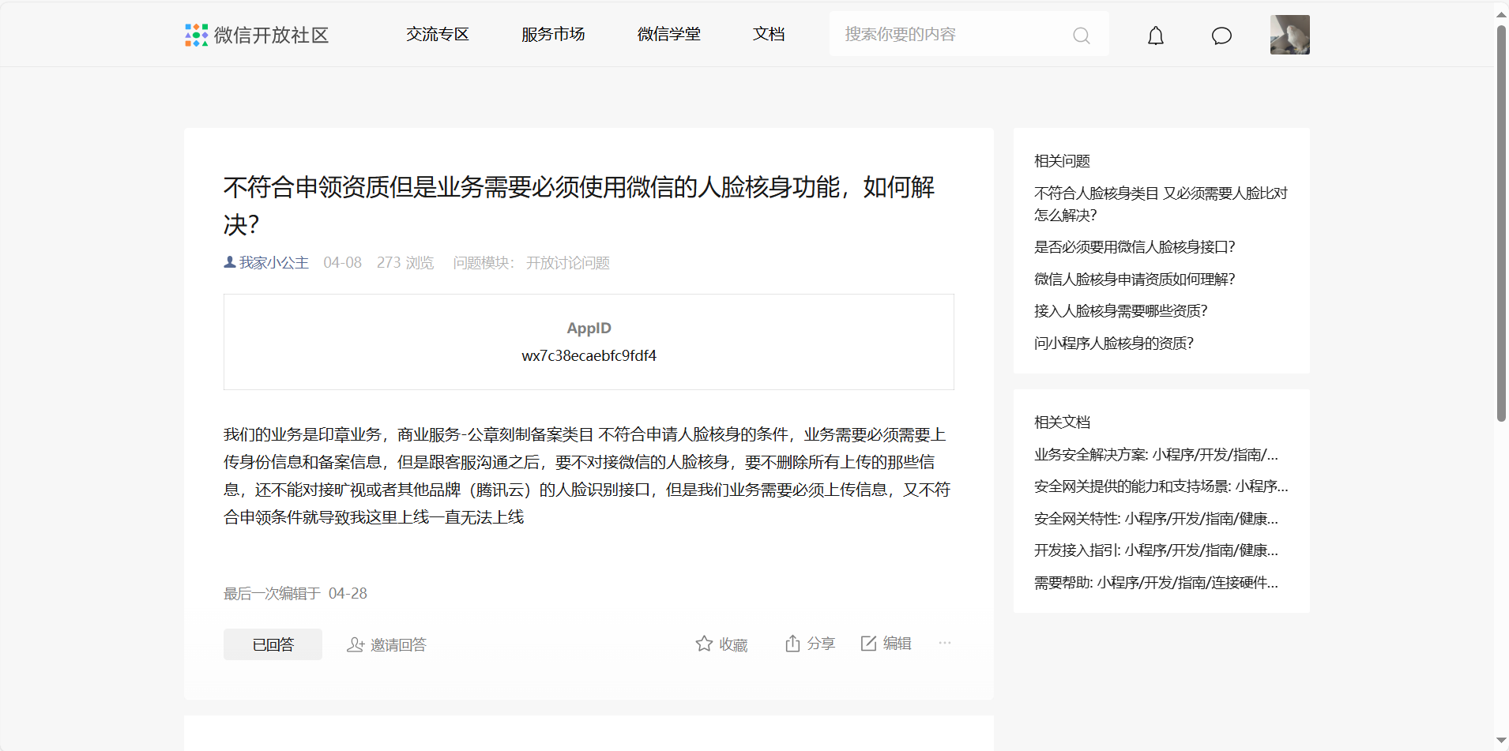Image resolution: width=1509 pixels, height=751 pixels.
Task: Click the 相关文档 section heading
Action: pos(1062,422)
